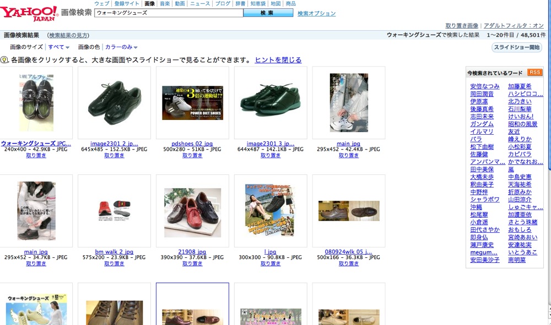Image resolution: width=551 pixels, height=325 pixels.
Task: Click the trending word 加藤夏希
Action: (520, 86)
